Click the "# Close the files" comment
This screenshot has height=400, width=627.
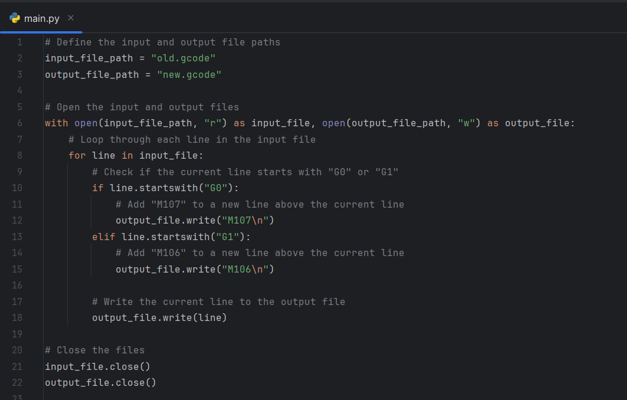coord(94,350)
